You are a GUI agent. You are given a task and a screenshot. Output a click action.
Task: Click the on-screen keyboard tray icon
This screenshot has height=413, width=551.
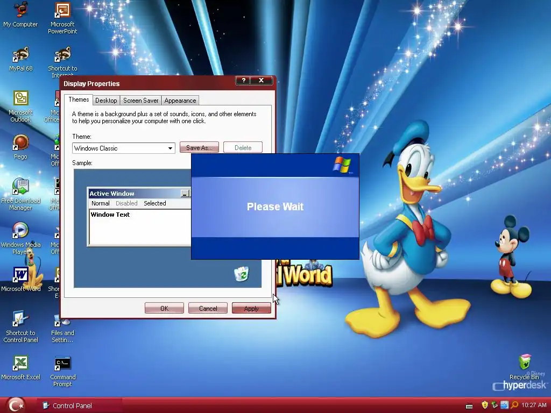(x=469, y=406)
